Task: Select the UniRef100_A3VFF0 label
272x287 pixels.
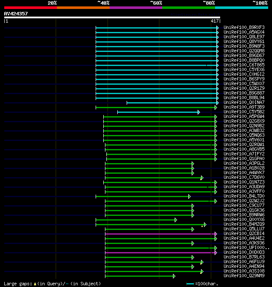Action: coord(244,192)
